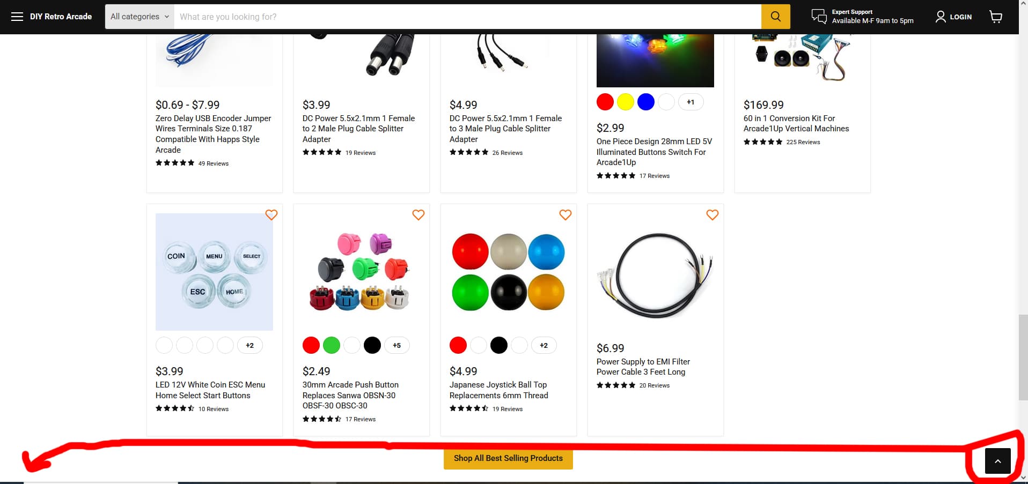1028x484 pixels.
Task: Open 60 in 1 Conversion Kit link
Action: (796, 123)
